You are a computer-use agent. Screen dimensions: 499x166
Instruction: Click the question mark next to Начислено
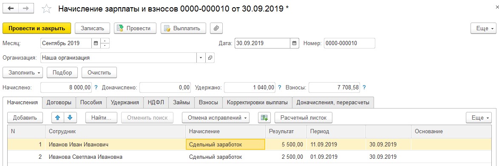click(96, 87)
